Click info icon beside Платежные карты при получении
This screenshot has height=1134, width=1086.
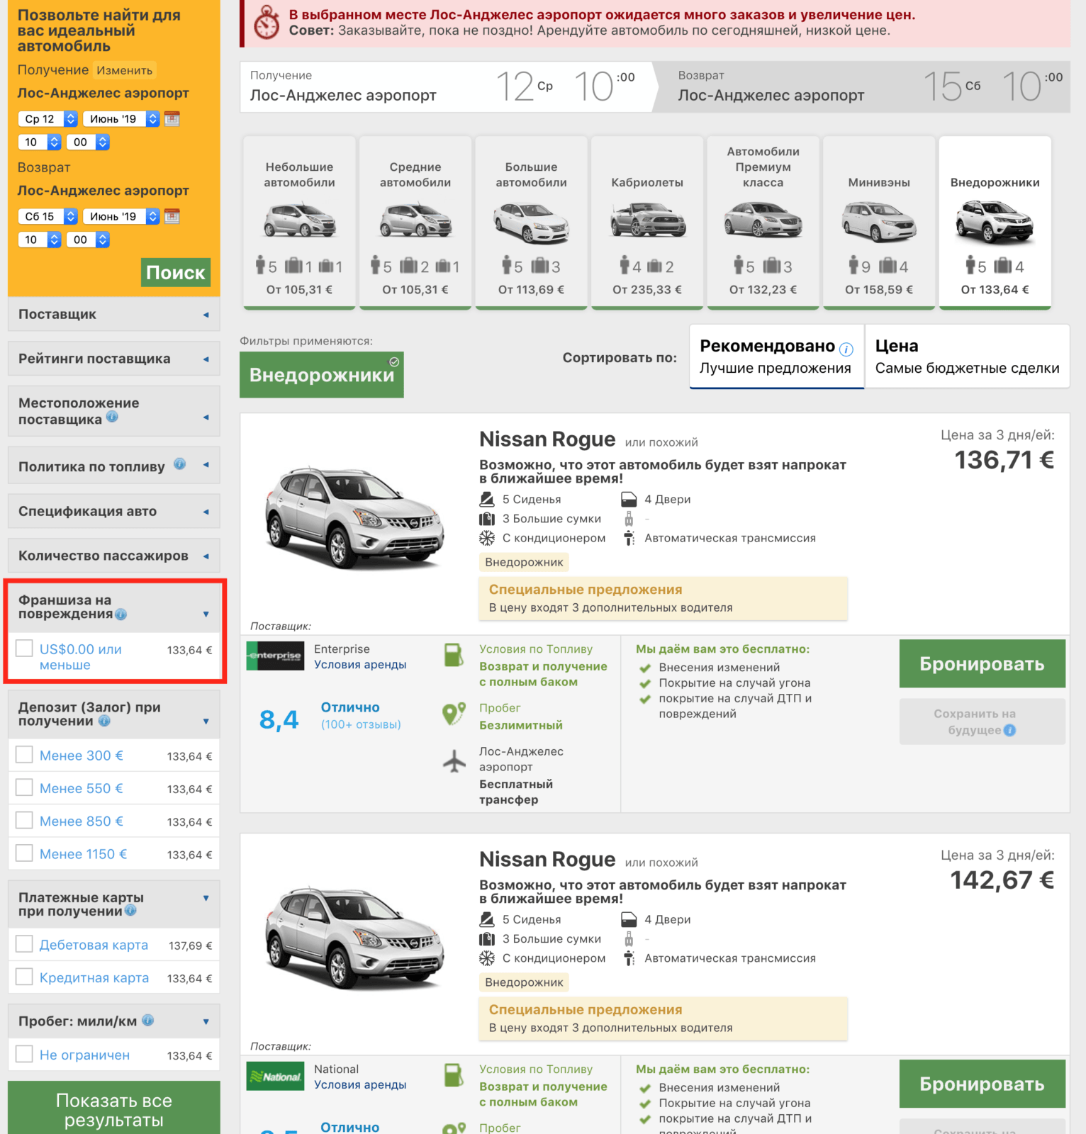(130, 911)
